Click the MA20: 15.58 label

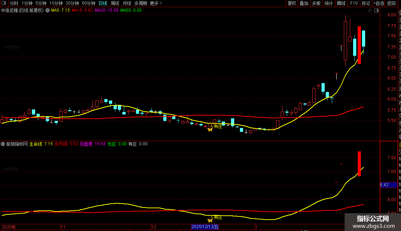tap(106, 11)
